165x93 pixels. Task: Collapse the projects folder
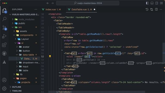point(24,82)
